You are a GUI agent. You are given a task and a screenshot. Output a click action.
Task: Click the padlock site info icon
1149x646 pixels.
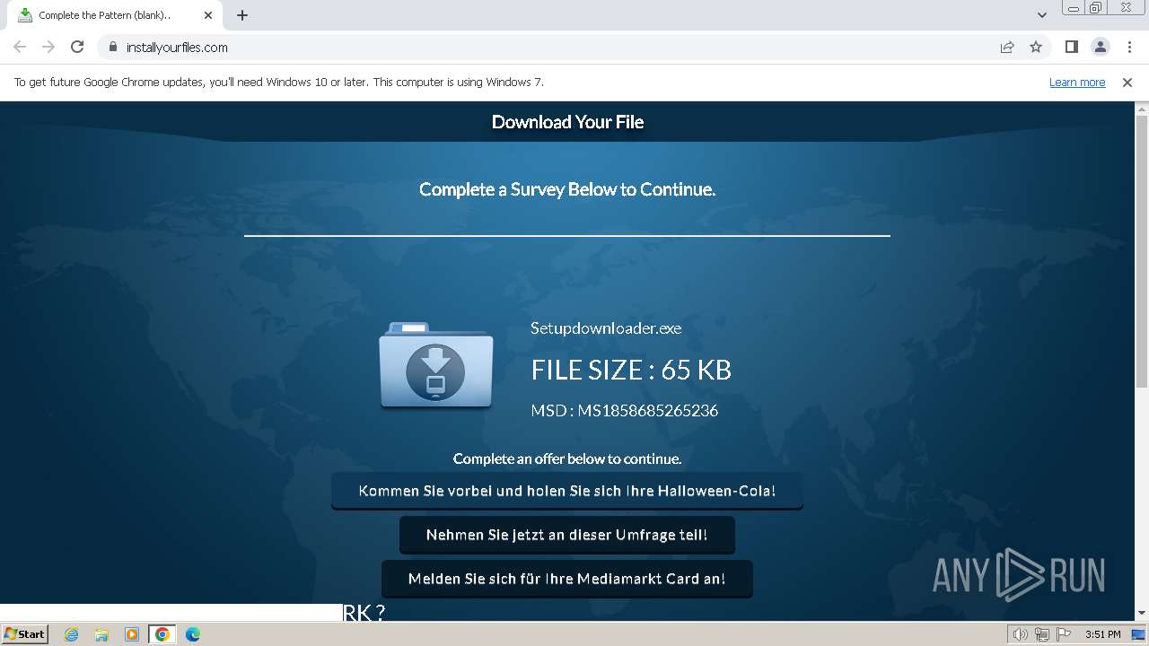[112, 48]
